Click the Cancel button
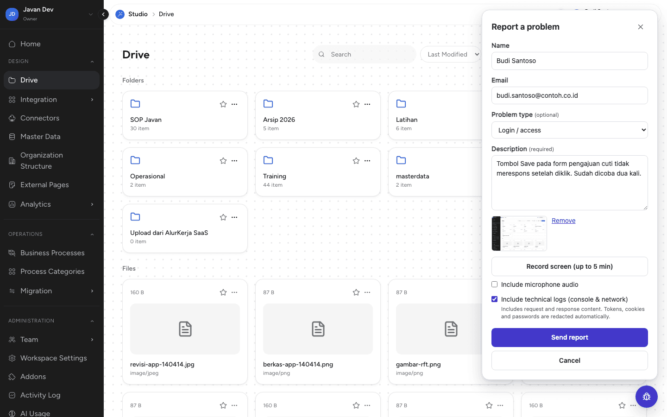Image resolution: width=667 pixels, height=417 pixels. 570,360
